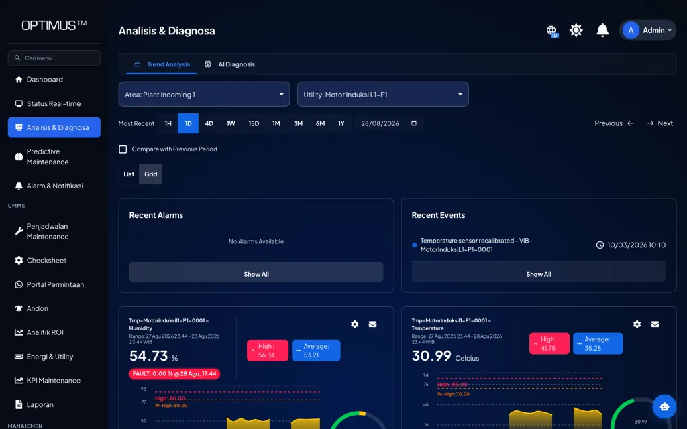
Task: Click Status Real-time monitor icon
Action: click(x=19, y=104)
